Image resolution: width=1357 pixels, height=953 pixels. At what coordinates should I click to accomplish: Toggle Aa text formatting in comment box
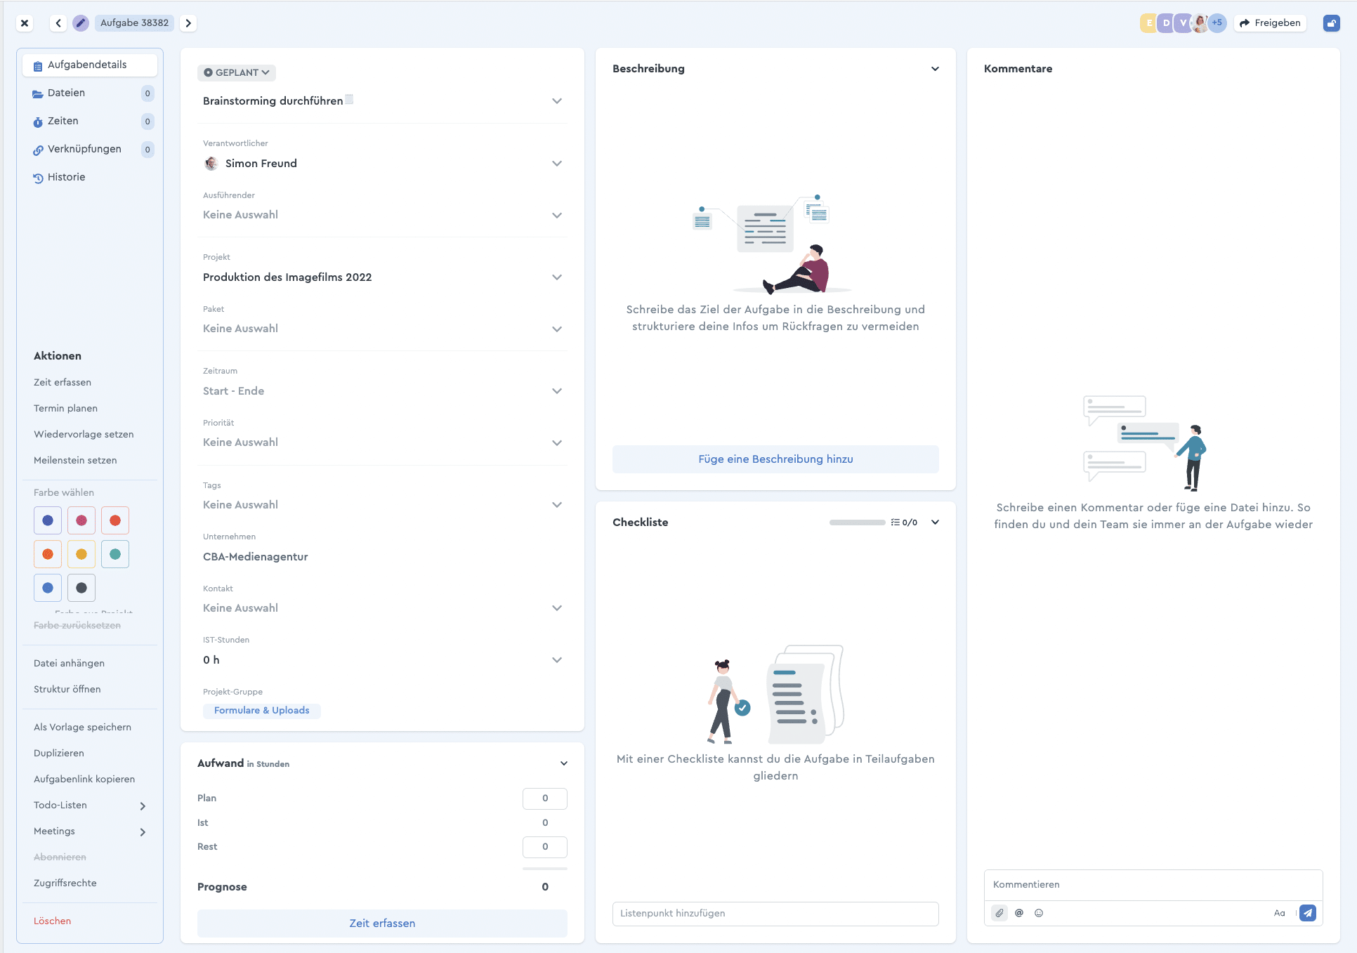pos(1279,913)
